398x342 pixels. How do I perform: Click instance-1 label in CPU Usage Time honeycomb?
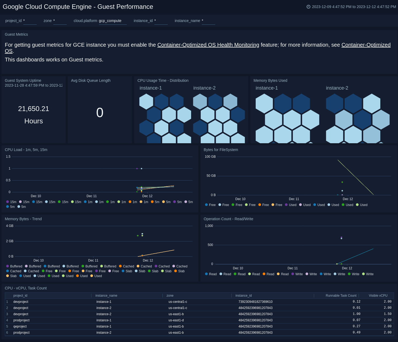151,88
